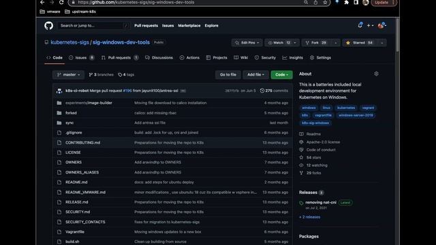This screenshot has height=245, width=436.
Task: Reload the page in browser
Action: tap(61, 2)
